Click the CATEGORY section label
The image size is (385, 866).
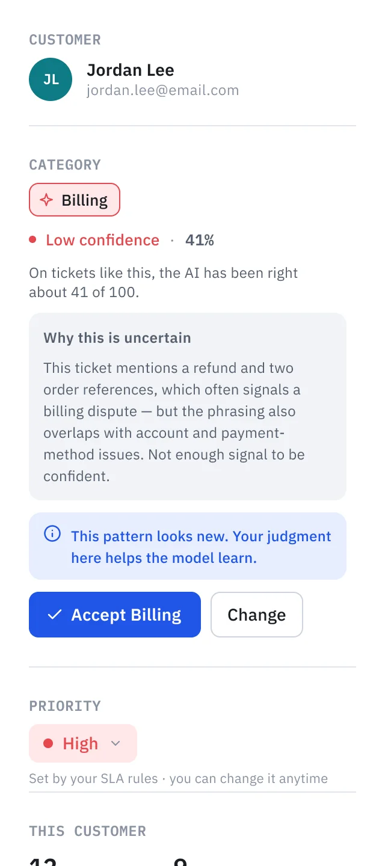[65, 165]
